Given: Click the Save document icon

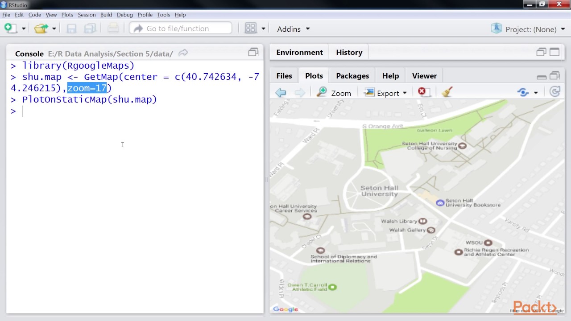Looking at the screenshot, I should [x=71, y=29].
